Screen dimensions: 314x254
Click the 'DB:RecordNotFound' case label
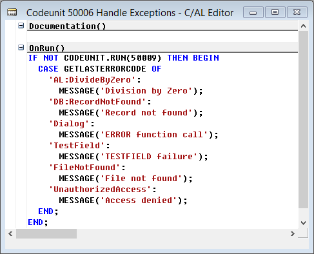coord(97,102)
